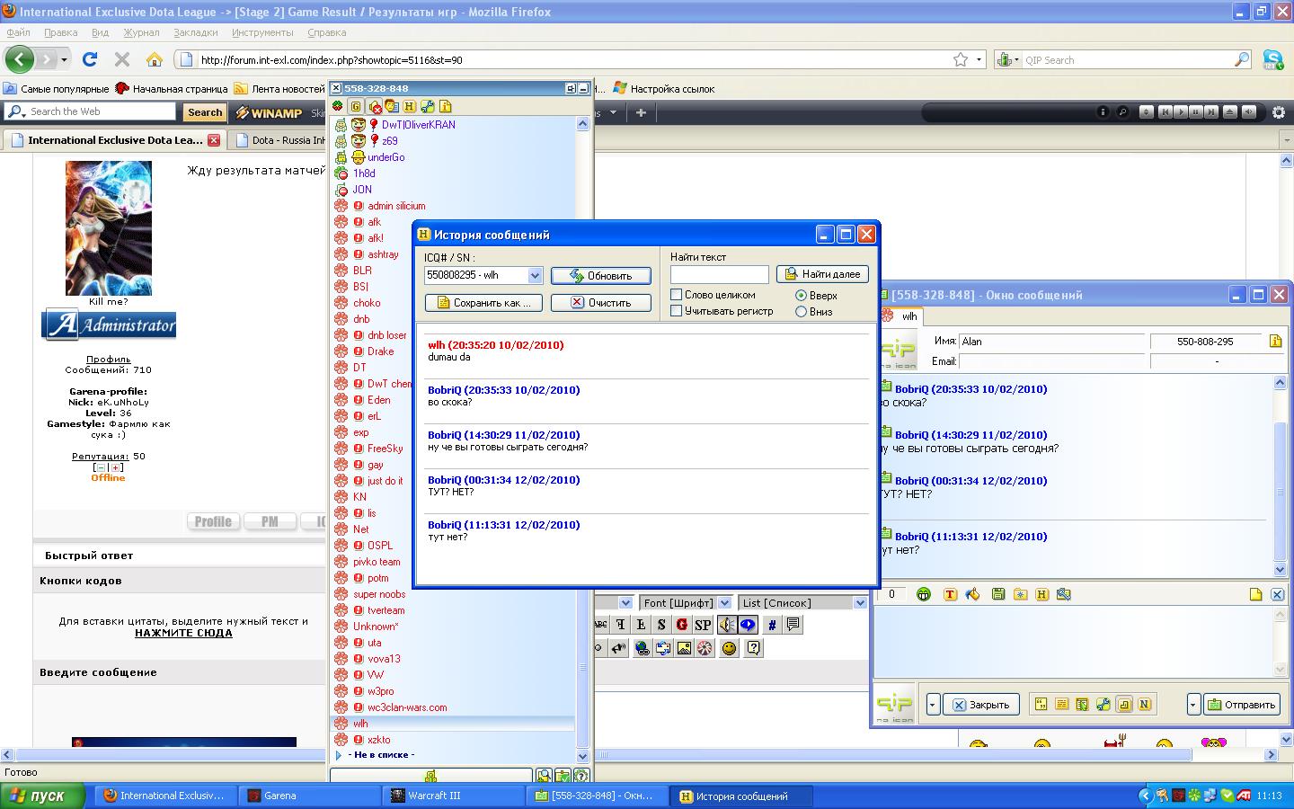Enable 'Слово целиком' checkbox
Viewport: 1294px width, 809px height.
point(677,295)
